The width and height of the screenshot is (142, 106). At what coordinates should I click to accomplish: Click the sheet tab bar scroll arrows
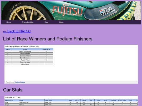[x=137, y=82]
